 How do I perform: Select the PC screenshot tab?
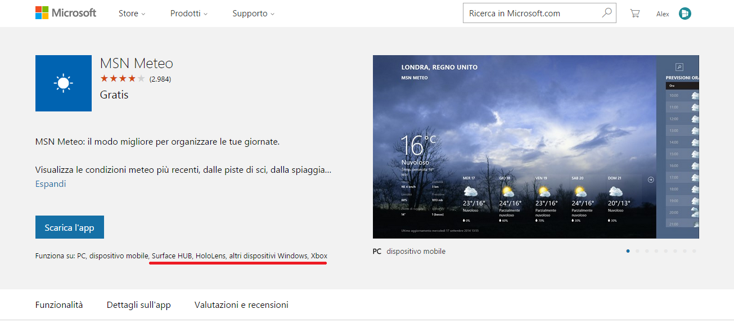point(377,252)
